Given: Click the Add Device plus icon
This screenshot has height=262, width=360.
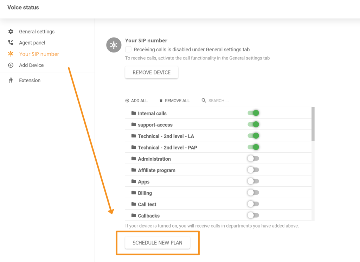Looking at the screenshot, I should [11, 65].
